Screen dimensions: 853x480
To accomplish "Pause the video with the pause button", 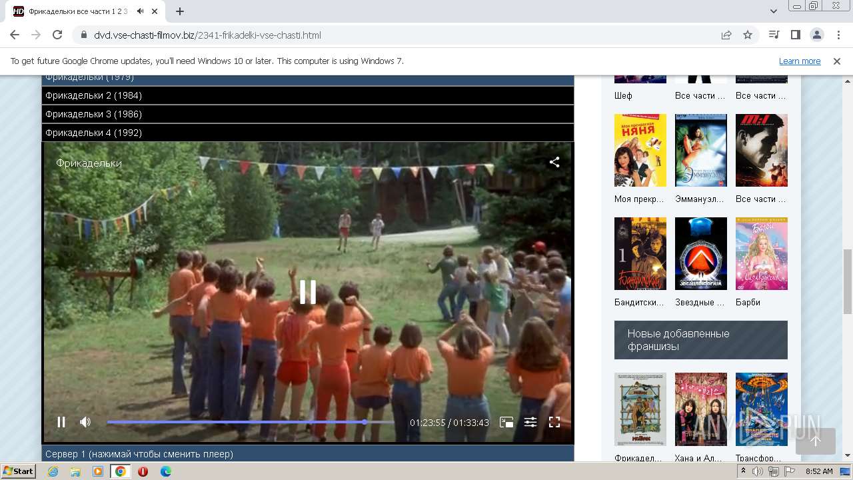I will (61, 422).
